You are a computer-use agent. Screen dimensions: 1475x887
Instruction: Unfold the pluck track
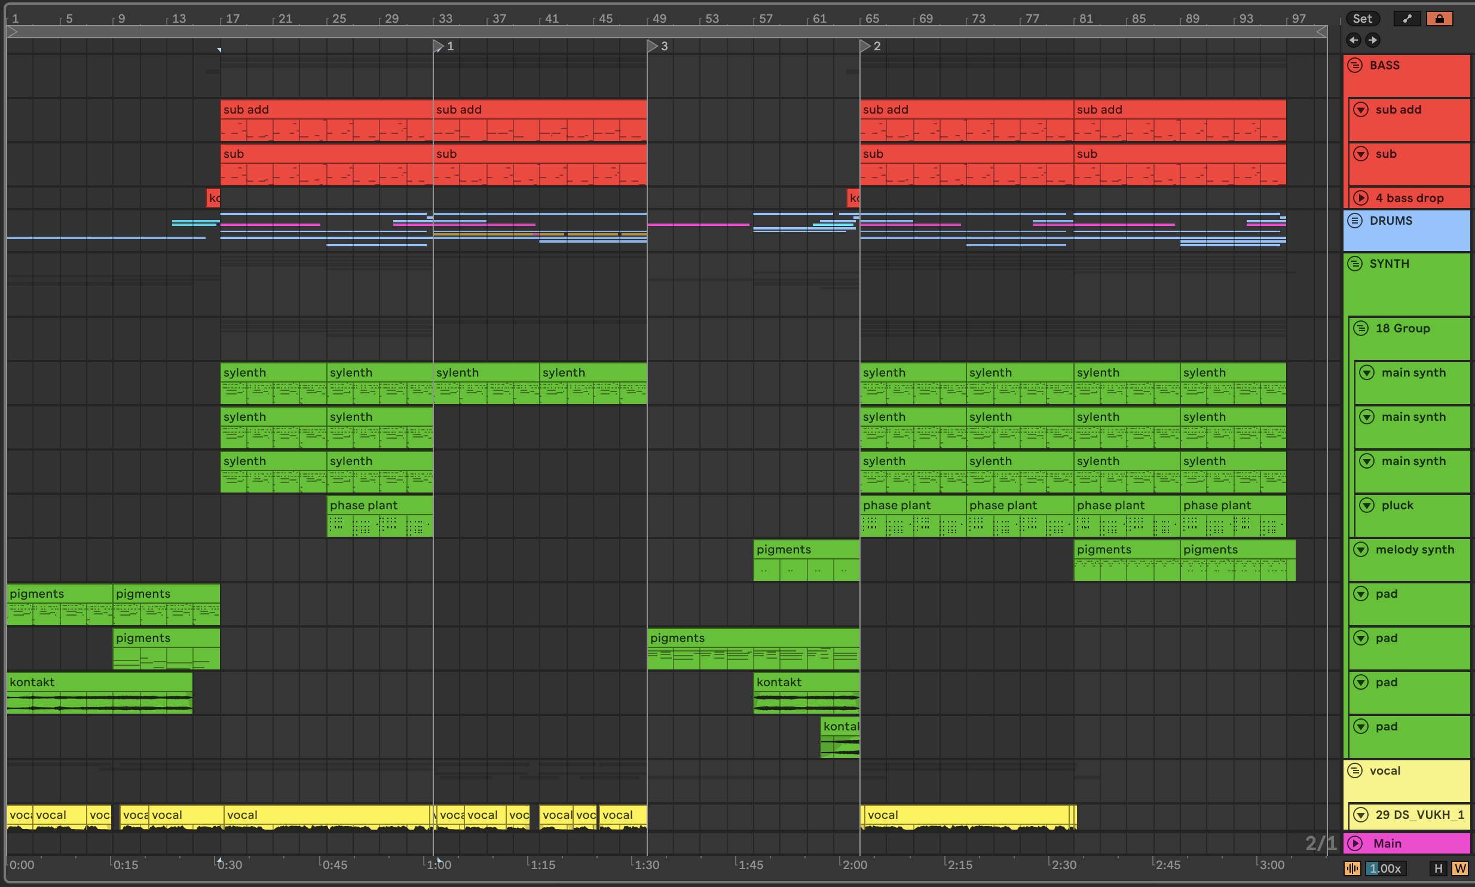point(1367,505)
